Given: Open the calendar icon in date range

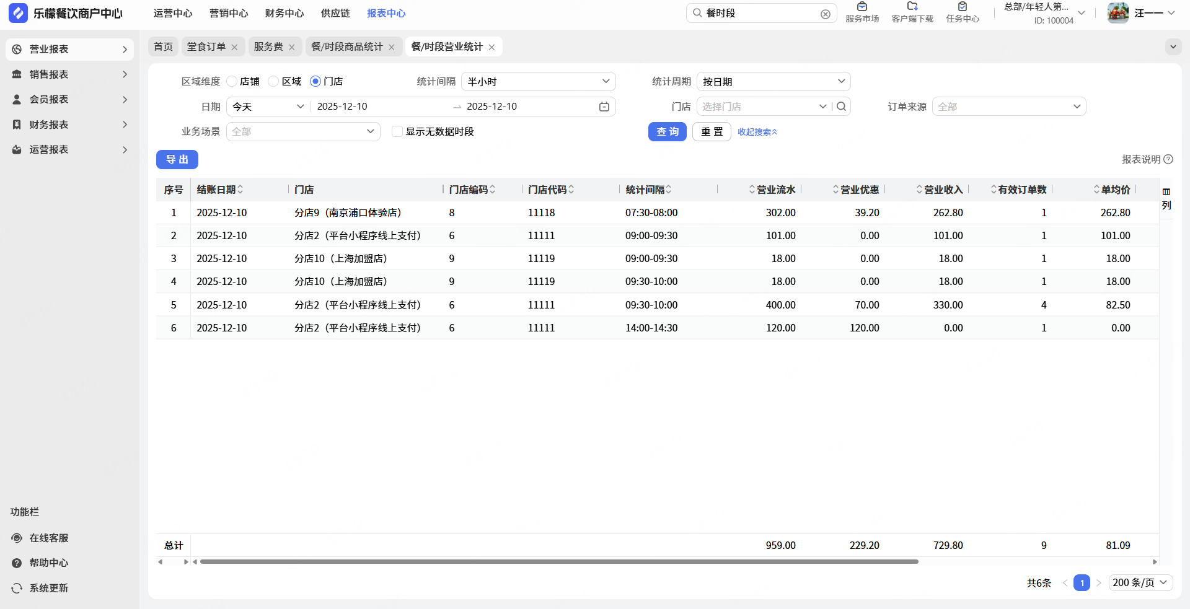Looking at the screenshot, I should pos(604,107).
